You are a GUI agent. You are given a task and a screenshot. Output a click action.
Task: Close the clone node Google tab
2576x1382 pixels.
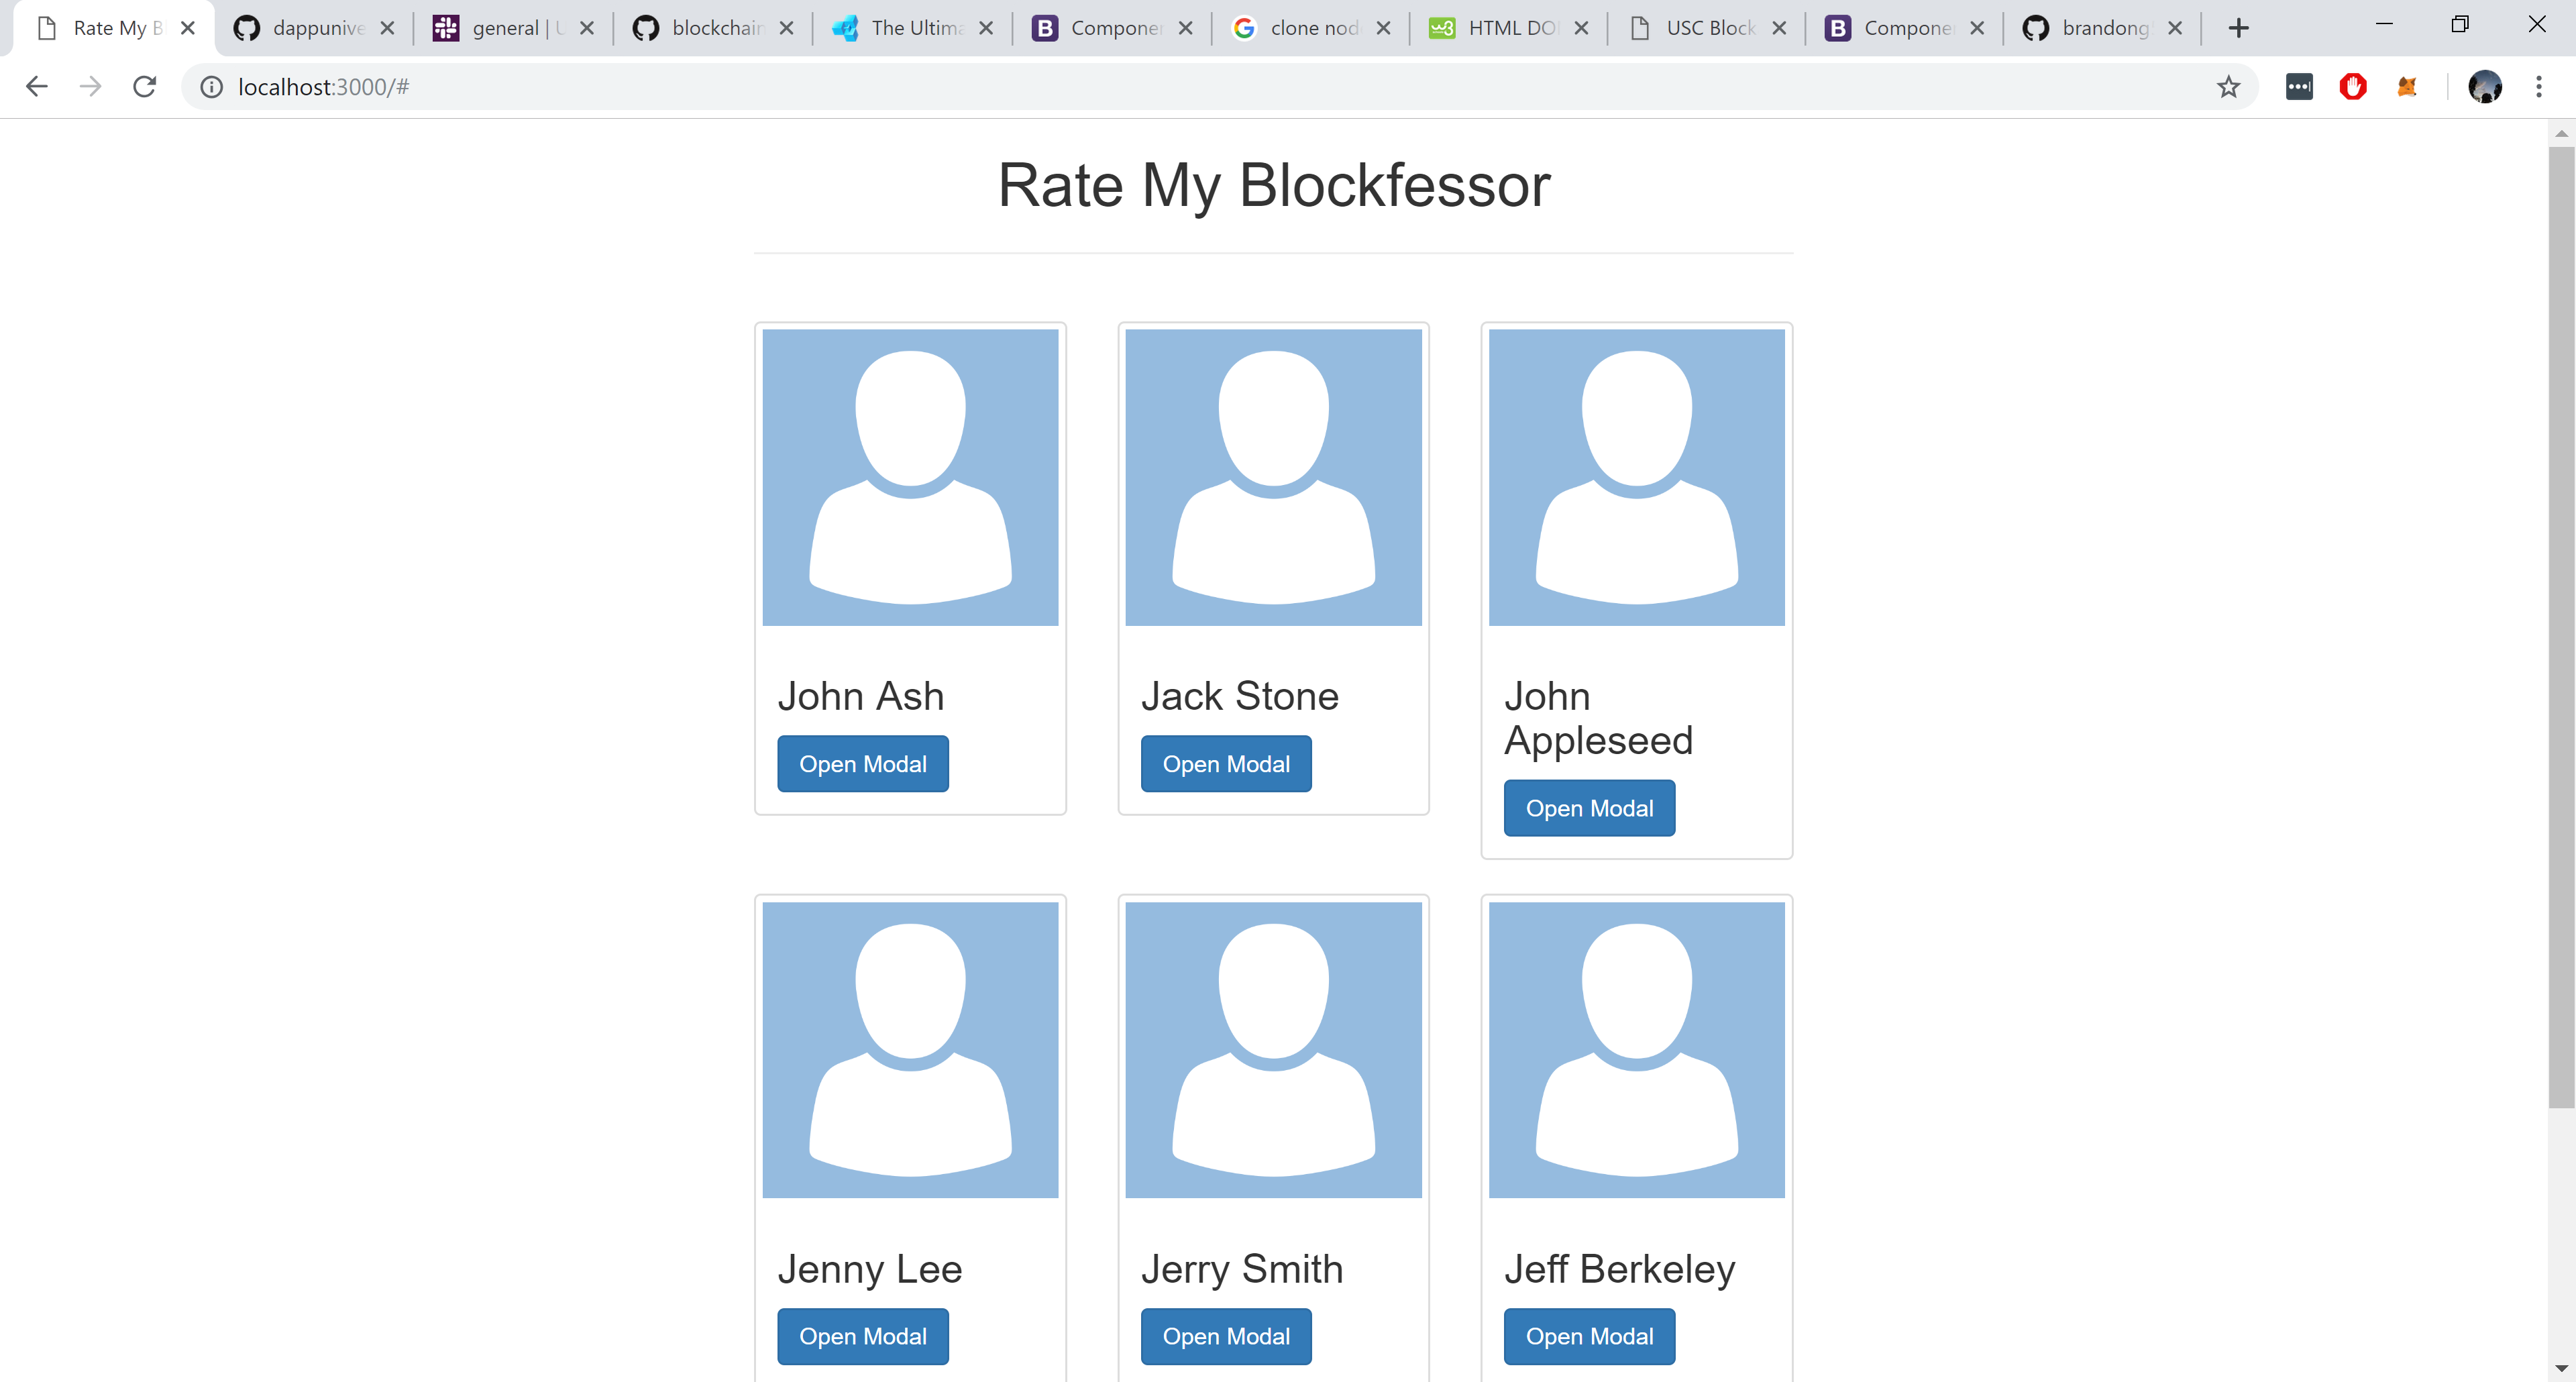coord(1383,28)
